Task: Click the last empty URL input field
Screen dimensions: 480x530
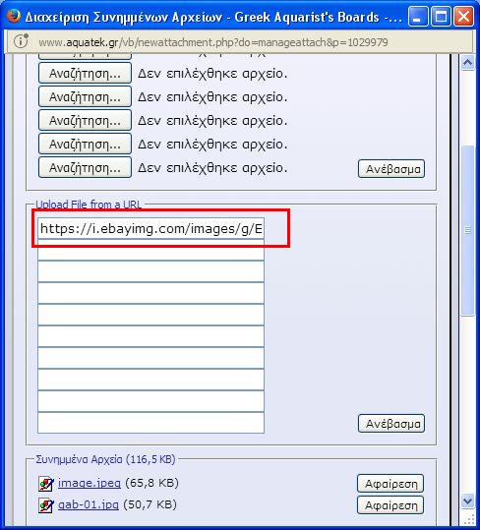Action: point(150,423)
